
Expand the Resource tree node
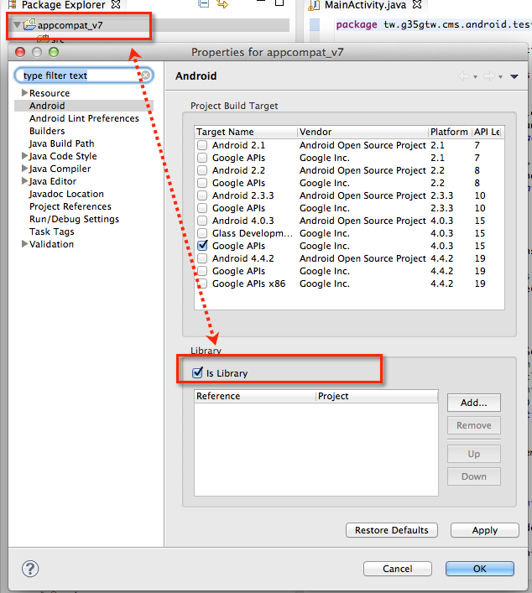(24, 93)
